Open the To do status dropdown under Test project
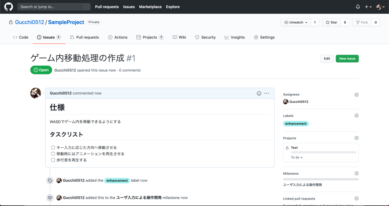 point(296,157)
